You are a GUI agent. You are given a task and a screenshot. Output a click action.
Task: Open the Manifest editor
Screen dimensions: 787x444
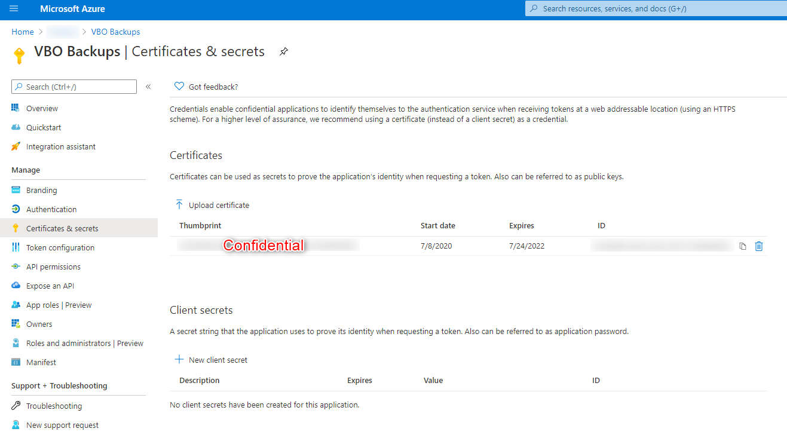(41, 363)
